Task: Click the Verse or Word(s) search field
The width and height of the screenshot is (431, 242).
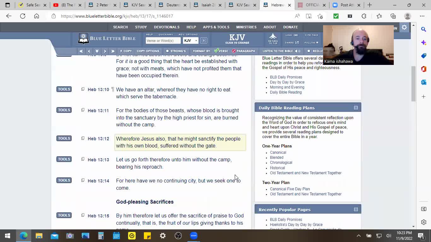Action: point(163,41)
